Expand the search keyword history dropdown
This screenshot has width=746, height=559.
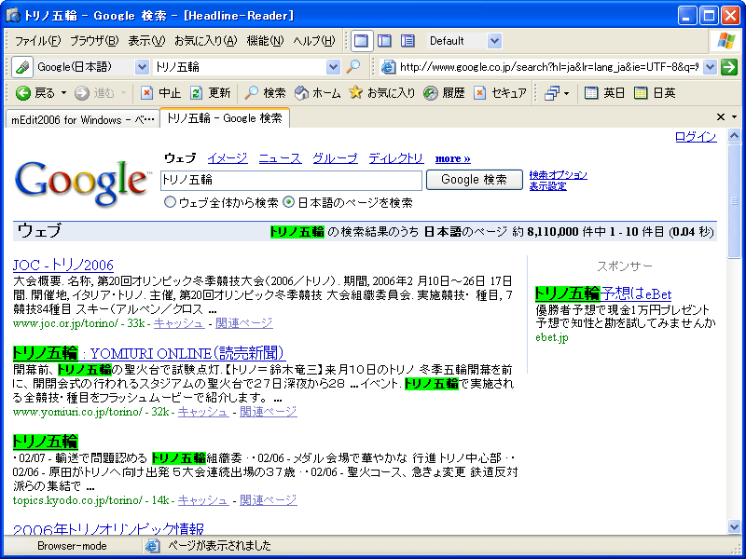[x=333, y=67]
